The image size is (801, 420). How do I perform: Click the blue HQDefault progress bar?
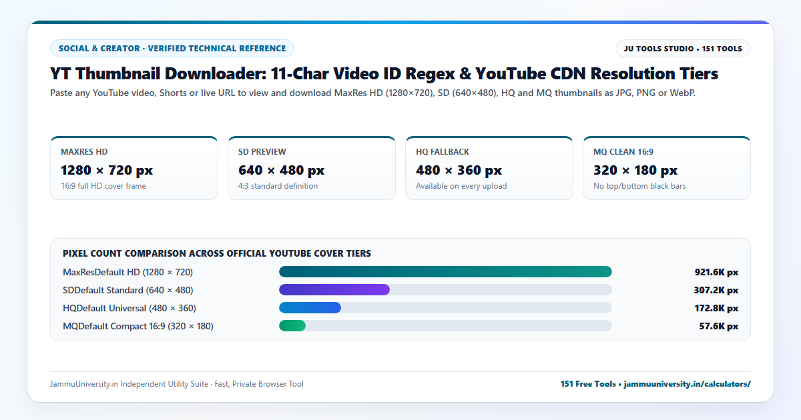click(x=310, y=308)
